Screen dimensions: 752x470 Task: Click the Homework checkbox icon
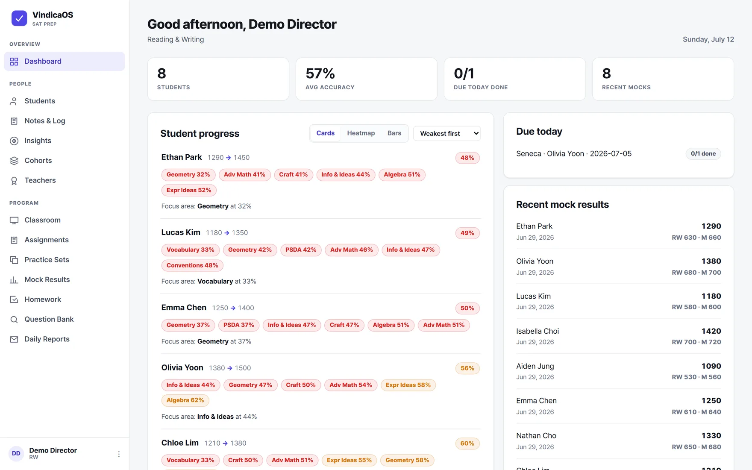tap(14, 300)
